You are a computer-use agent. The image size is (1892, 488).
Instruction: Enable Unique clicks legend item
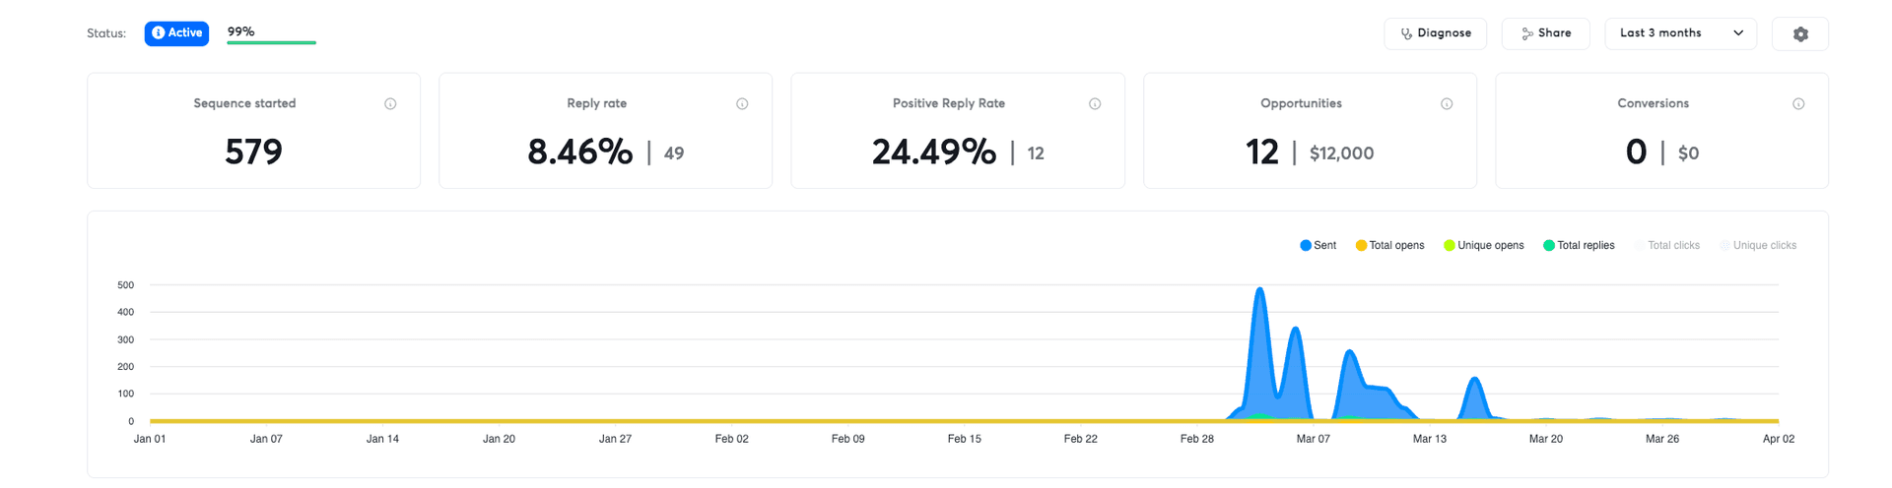point(1758,245)
